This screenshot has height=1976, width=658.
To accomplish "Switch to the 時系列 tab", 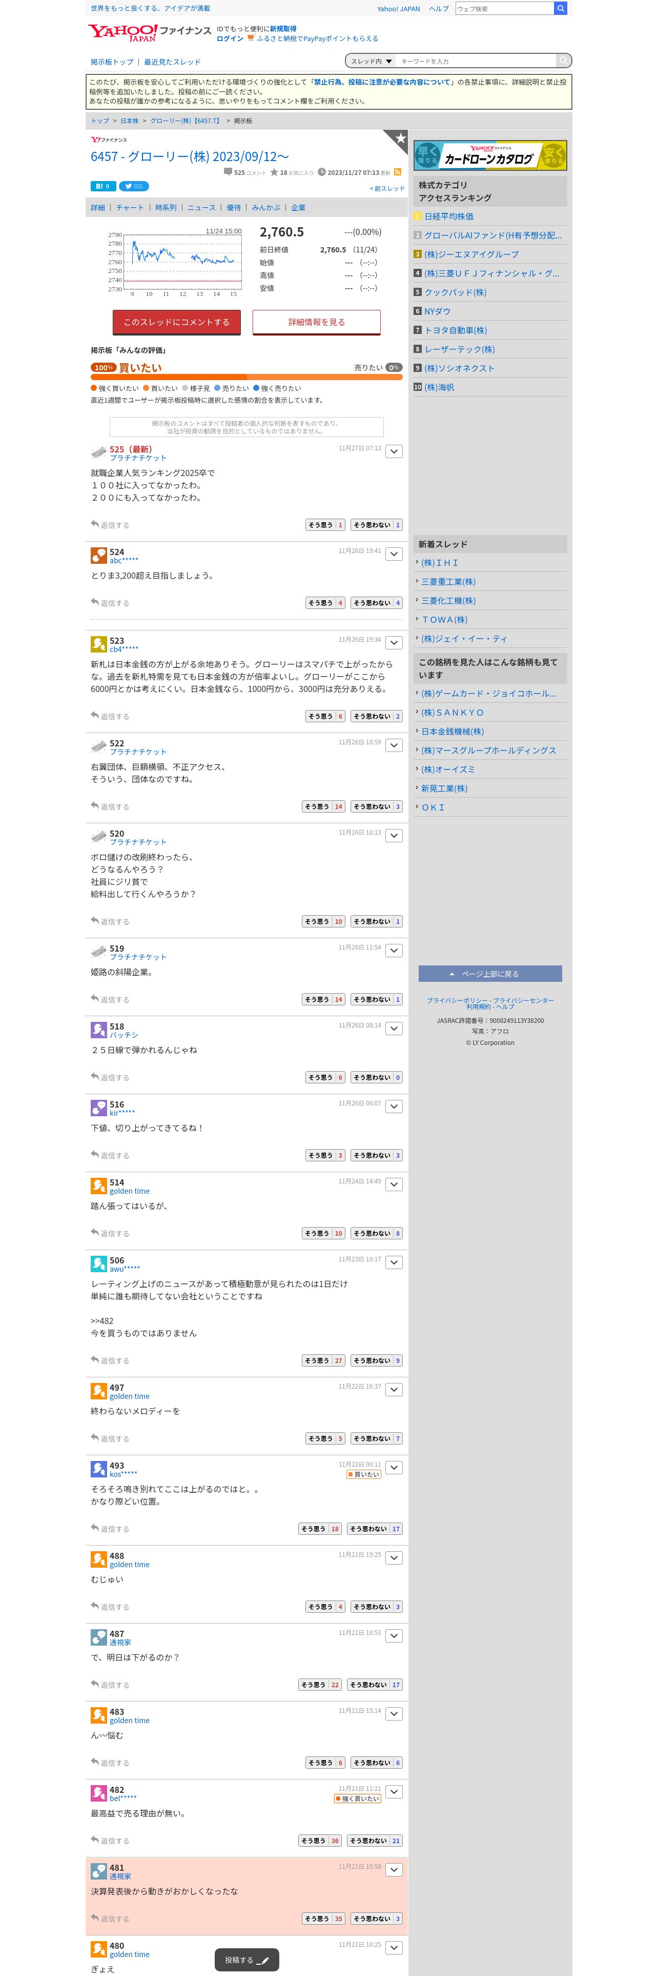I will coord(166,207).
